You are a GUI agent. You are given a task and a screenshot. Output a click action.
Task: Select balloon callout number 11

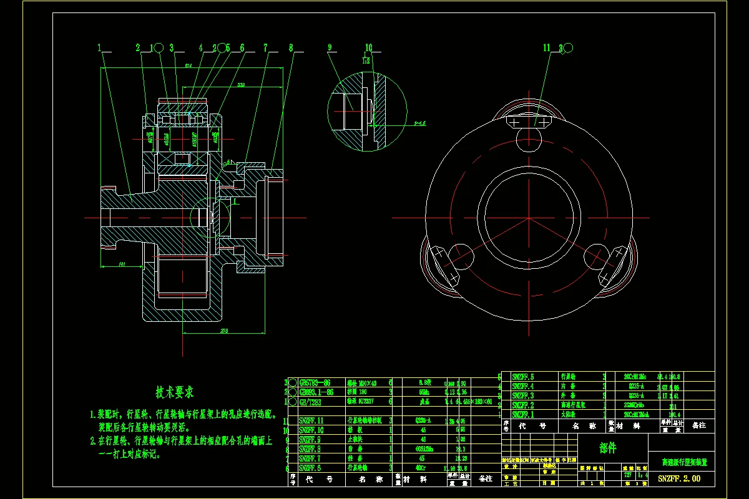[x=547, y=47]
